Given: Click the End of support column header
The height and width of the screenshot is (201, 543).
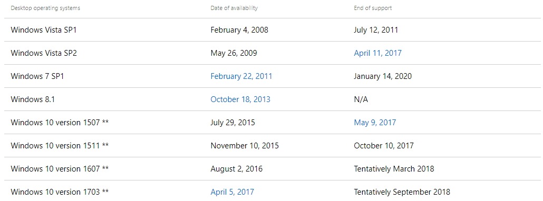Looking at the screenshot, I should (373, 8).
